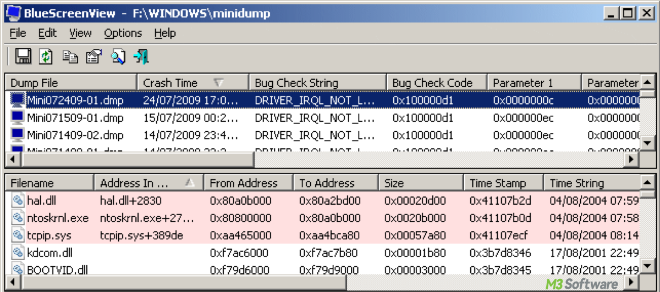Click the Find toolbar icon
660x292 pixels.
(118, 56)
